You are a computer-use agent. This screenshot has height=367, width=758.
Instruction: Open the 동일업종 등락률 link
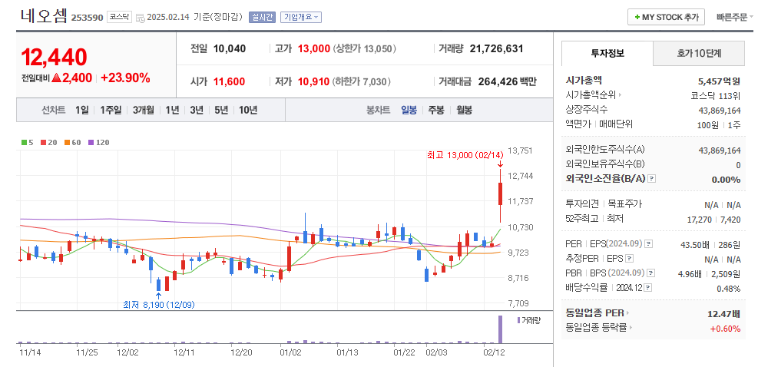600,327
